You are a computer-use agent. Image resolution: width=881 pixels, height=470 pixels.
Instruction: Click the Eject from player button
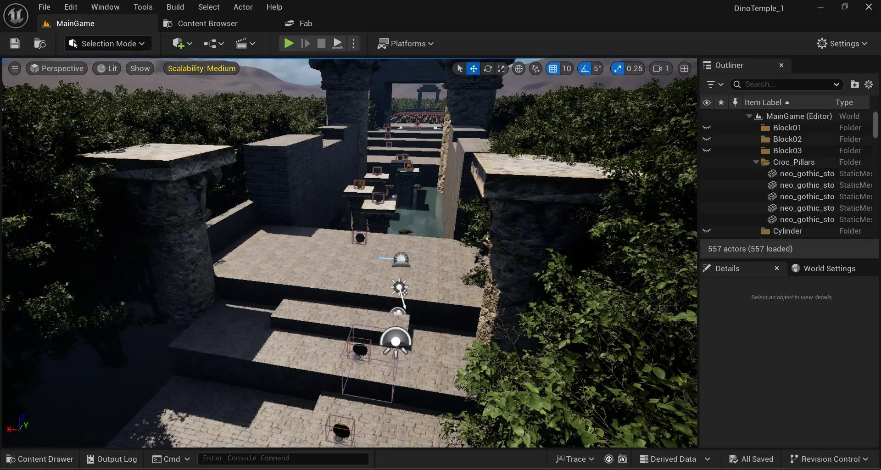[x=337, y=44]
